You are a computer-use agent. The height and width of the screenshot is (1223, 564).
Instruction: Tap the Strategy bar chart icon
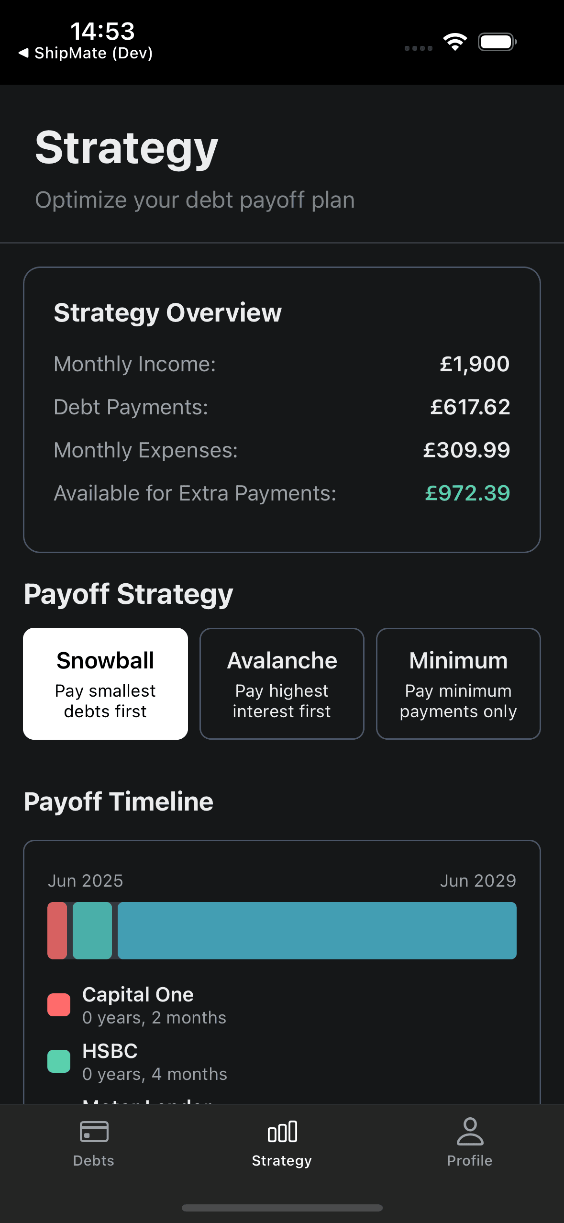coord(282,1132)
